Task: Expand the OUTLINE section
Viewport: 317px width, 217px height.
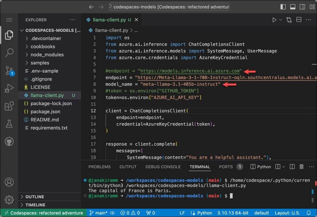Action: tap(35, 197)
